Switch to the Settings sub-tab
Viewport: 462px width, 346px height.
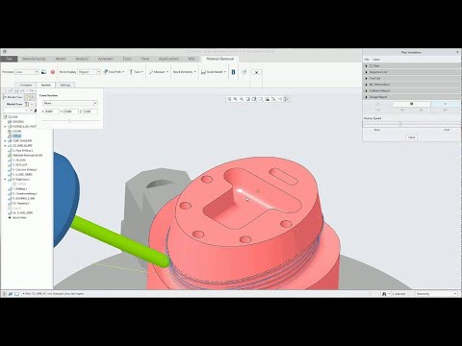click(x=64, y=85)
